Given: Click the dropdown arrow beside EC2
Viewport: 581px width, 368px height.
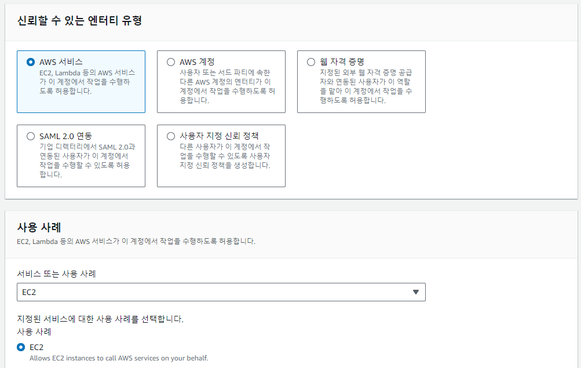Looking at the screenshot, I should (416, 292).
